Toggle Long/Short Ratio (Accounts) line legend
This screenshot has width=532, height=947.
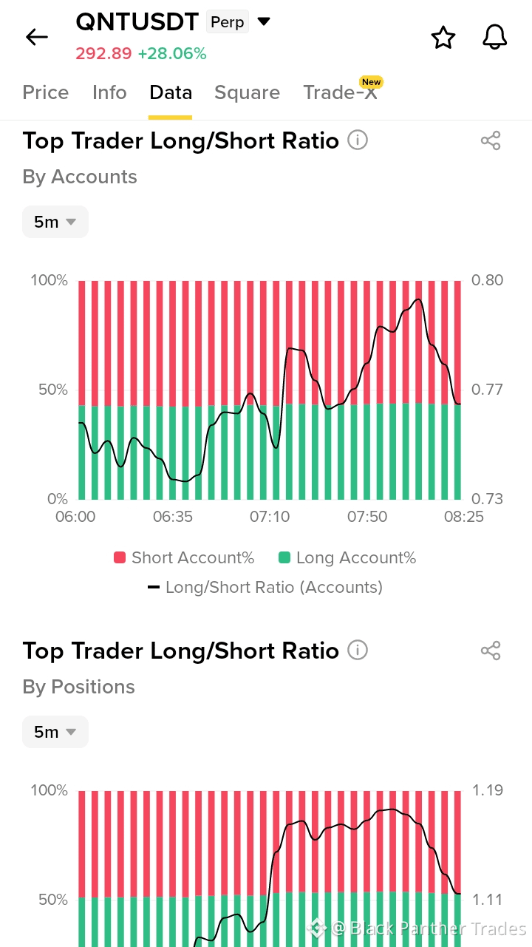click(x=265, y=588)
